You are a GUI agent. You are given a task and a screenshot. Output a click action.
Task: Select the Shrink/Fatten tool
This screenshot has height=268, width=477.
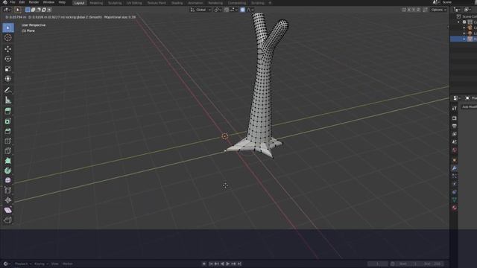(x=8, y=210)
